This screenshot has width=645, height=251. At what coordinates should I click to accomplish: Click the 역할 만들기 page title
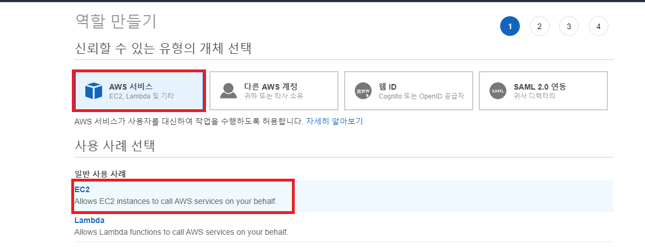(116, 21)
